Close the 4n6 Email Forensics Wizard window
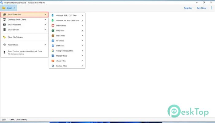 pyautogui.click(x=211, y=2)
